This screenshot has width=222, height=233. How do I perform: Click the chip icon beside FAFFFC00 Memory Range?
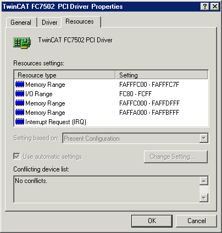tap(20, 85)
